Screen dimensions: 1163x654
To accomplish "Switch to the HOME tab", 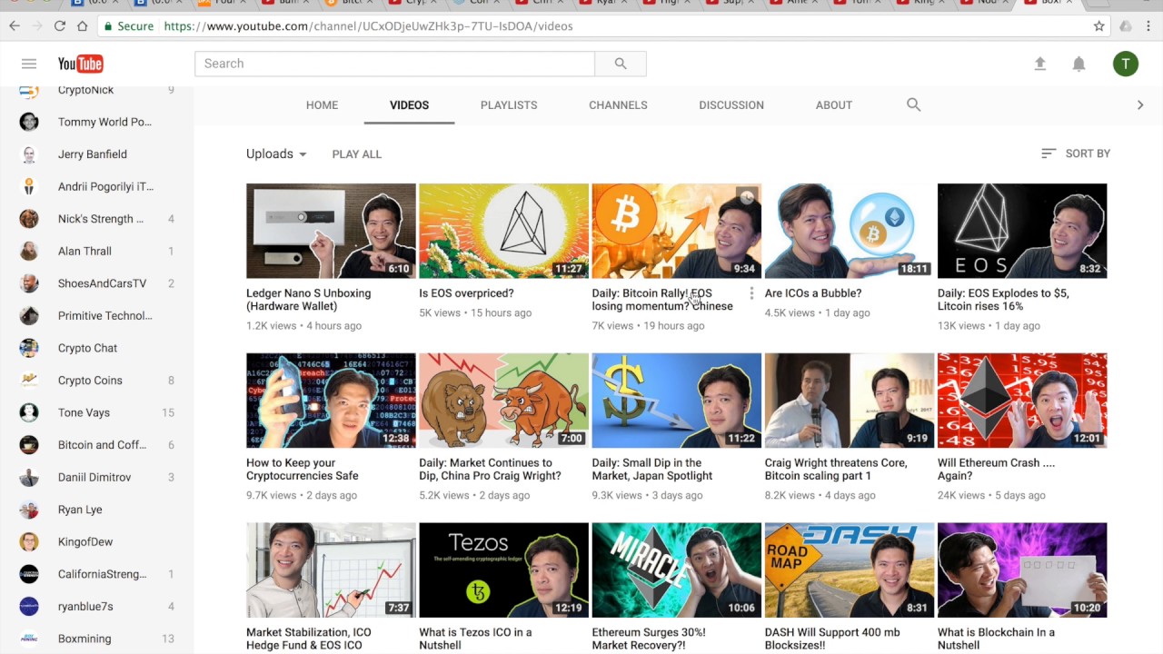I will tap(322, 105).
